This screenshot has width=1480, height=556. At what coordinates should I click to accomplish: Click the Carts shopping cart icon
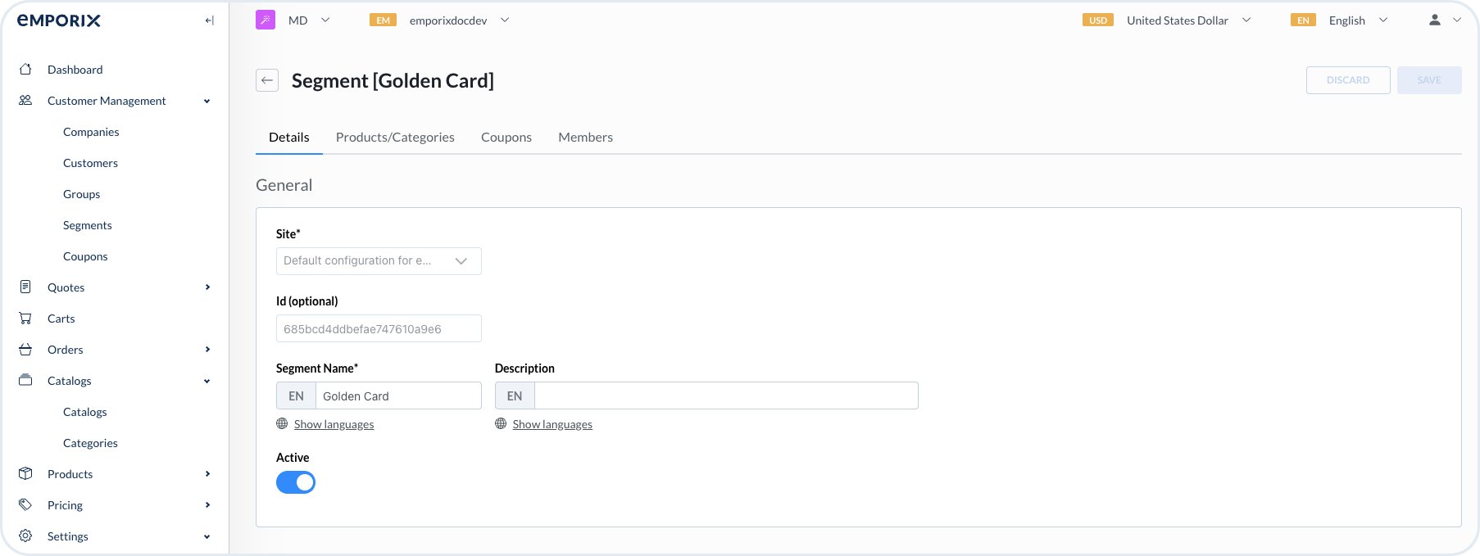point(25,319)
